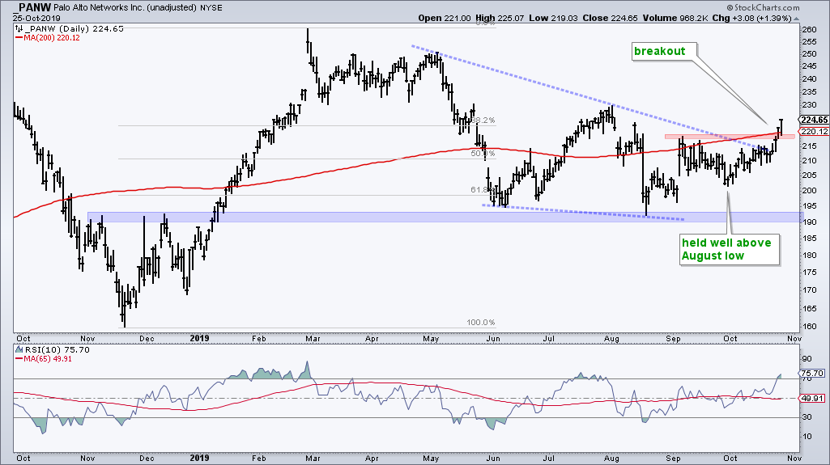Click the 260 price axis label

[x=810, y=30]
